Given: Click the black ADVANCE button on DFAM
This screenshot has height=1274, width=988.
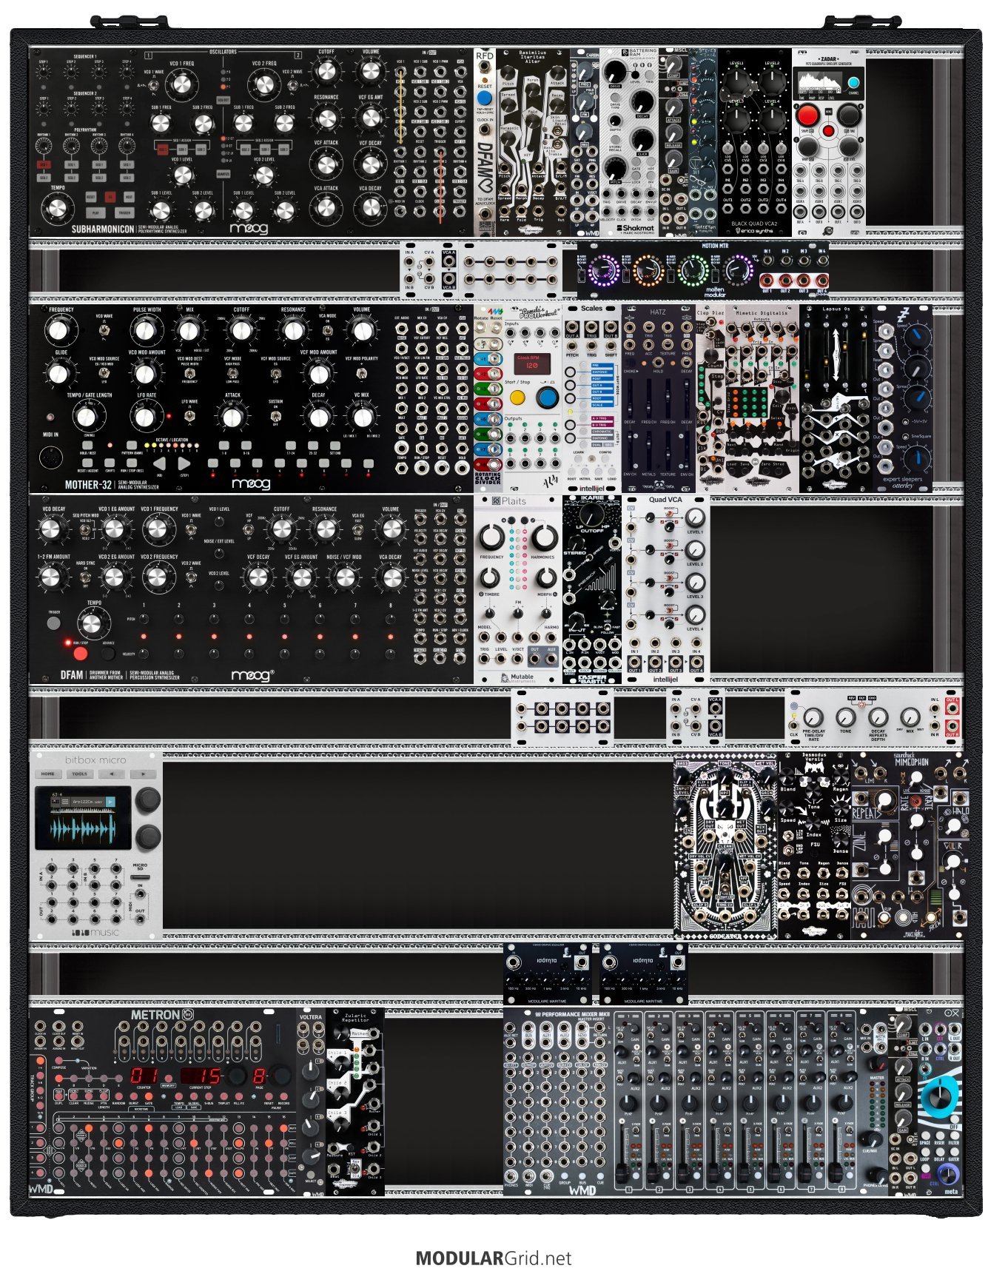Looking at the screenshot, I should (x=108, y=654).
